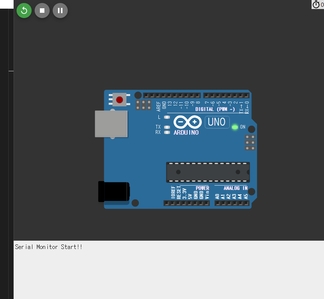
Task: Click the 'POWER' label on the board
Action: point(202,188)
